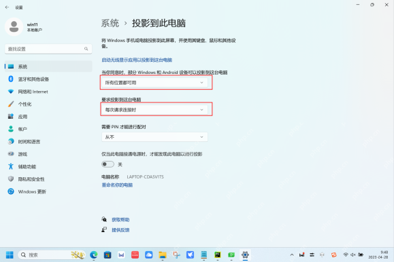
Task: Click the Wi-Fi diamond icon for 网络和 Internet
Action: coord(11,92)
